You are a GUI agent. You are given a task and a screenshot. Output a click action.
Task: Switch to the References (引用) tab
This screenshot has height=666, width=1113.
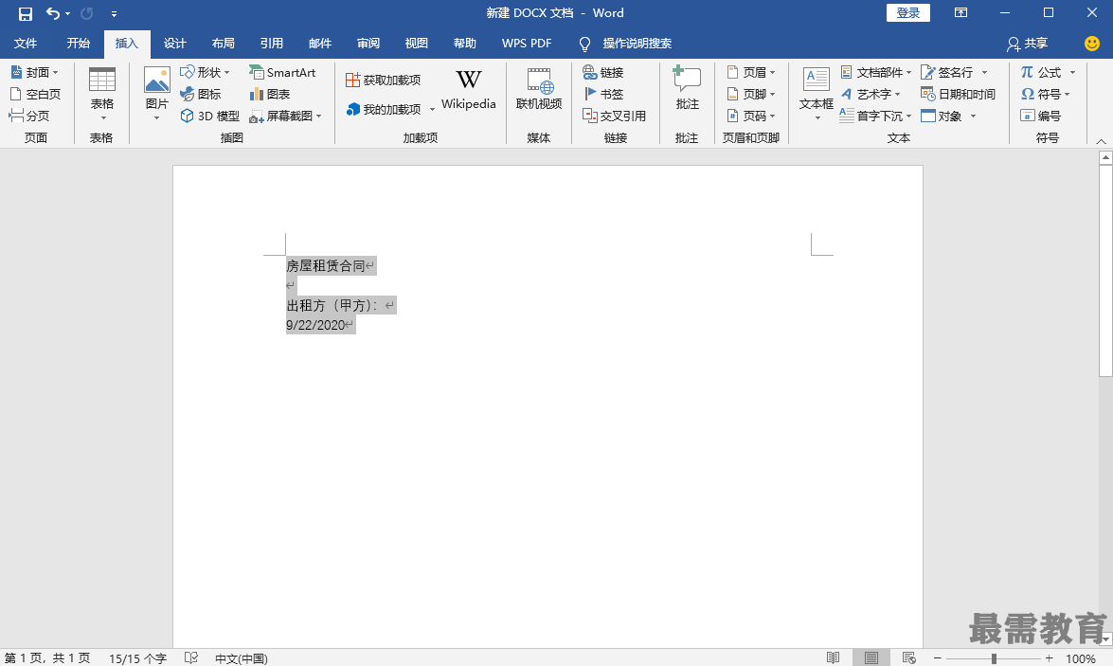pyautogui.click(x=271, y=44)
